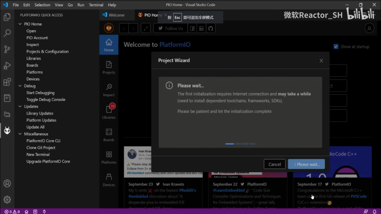
Task: Open Run and Debug view
Action: (x=7, y=65)
